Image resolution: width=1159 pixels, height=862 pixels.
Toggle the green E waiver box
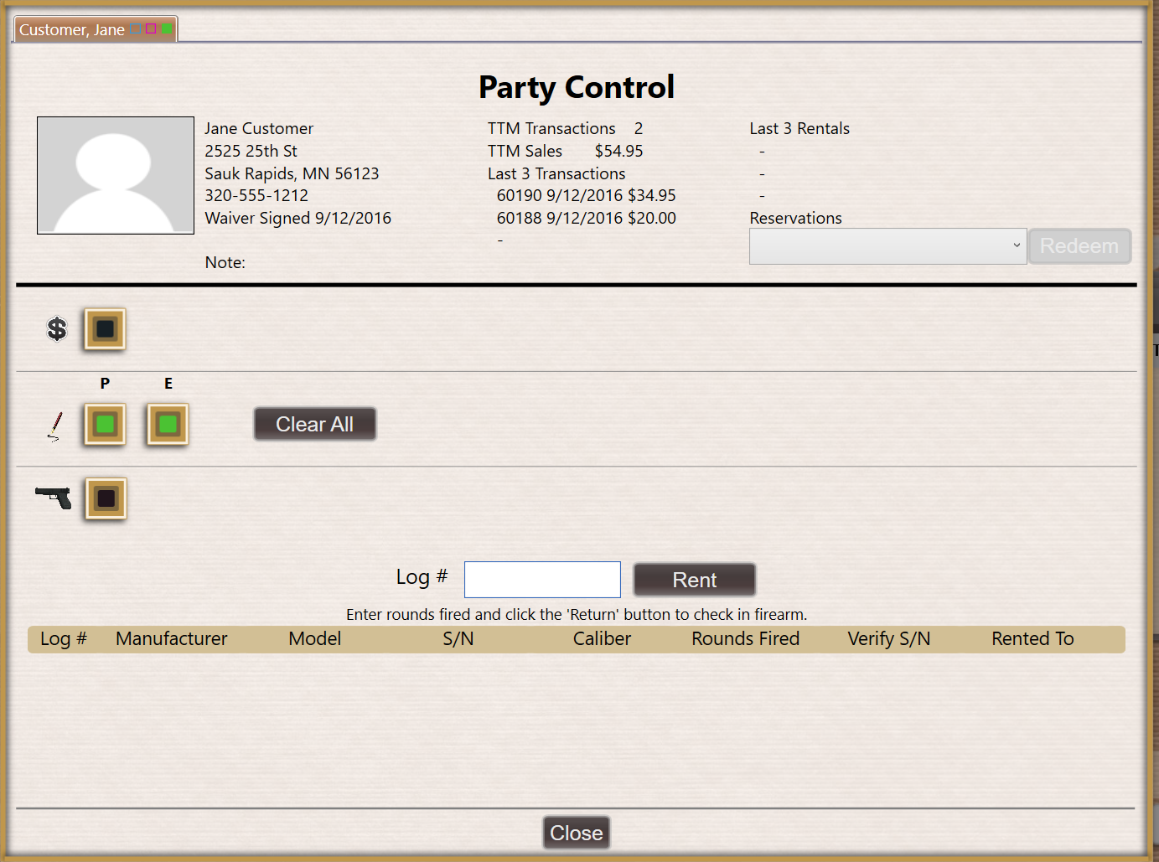pyautogui.click(x=168, y=425)
